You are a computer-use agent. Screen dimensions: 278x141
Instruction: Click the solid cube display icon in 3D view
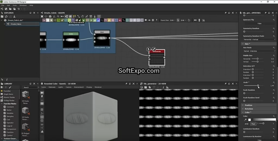pyautogui.click(x=42, y=117)
